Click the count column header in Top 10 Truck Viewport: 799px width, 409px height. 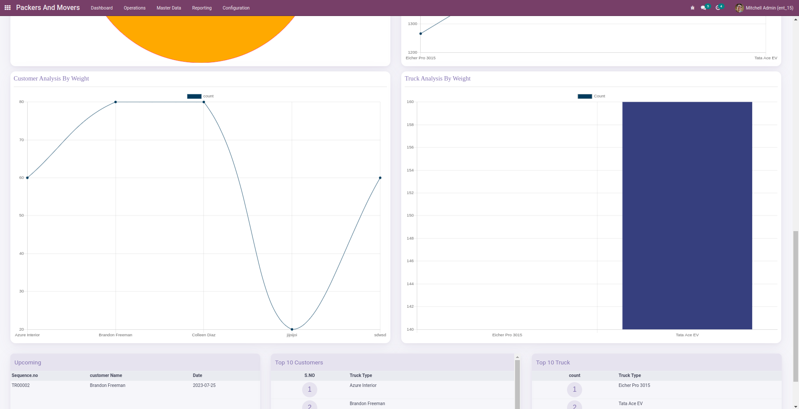pyautogui.click(x=574, y=376)
